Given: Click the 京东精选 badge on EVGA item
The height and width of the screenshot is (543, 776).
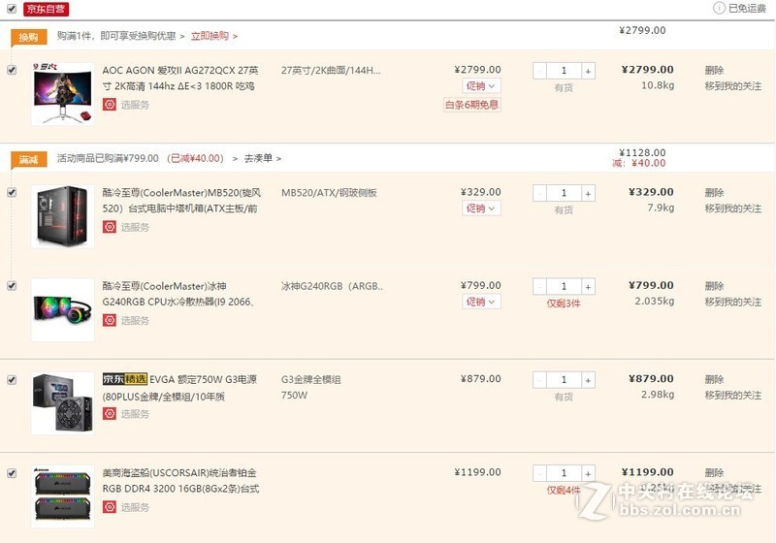Looking at the screenshot, I should pos(125,379).
